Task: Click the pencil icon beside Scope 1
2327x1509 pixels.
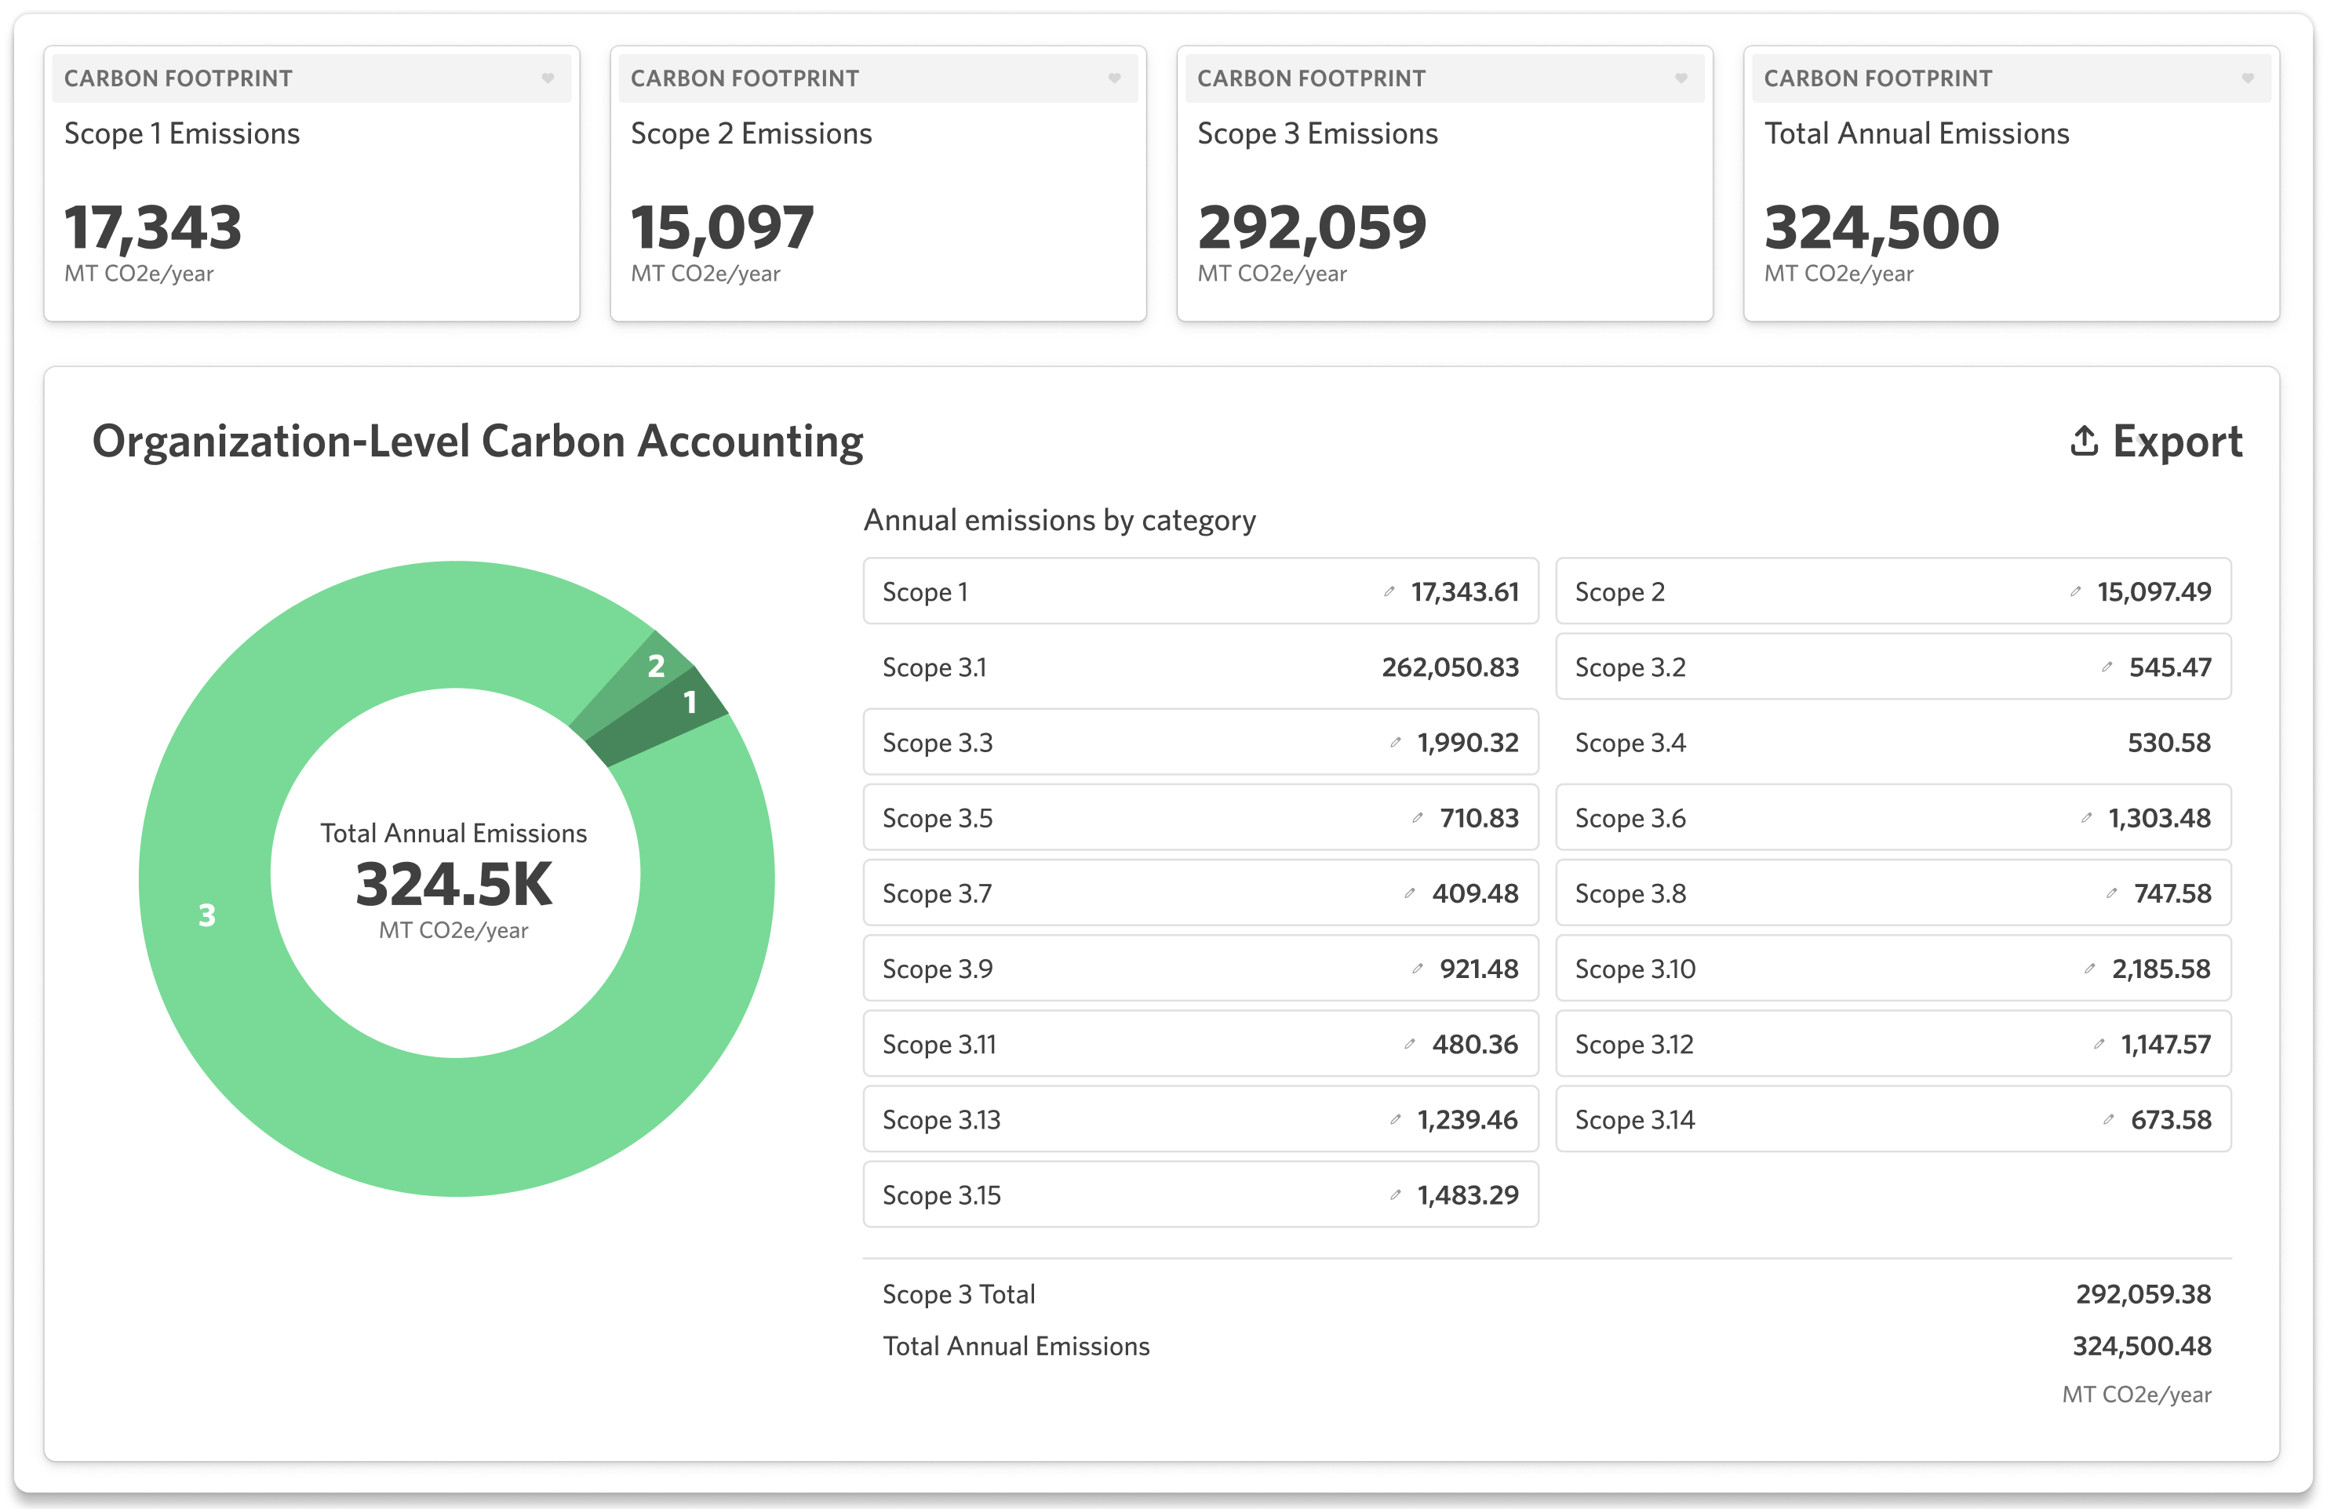Action: click(1389, 591)
